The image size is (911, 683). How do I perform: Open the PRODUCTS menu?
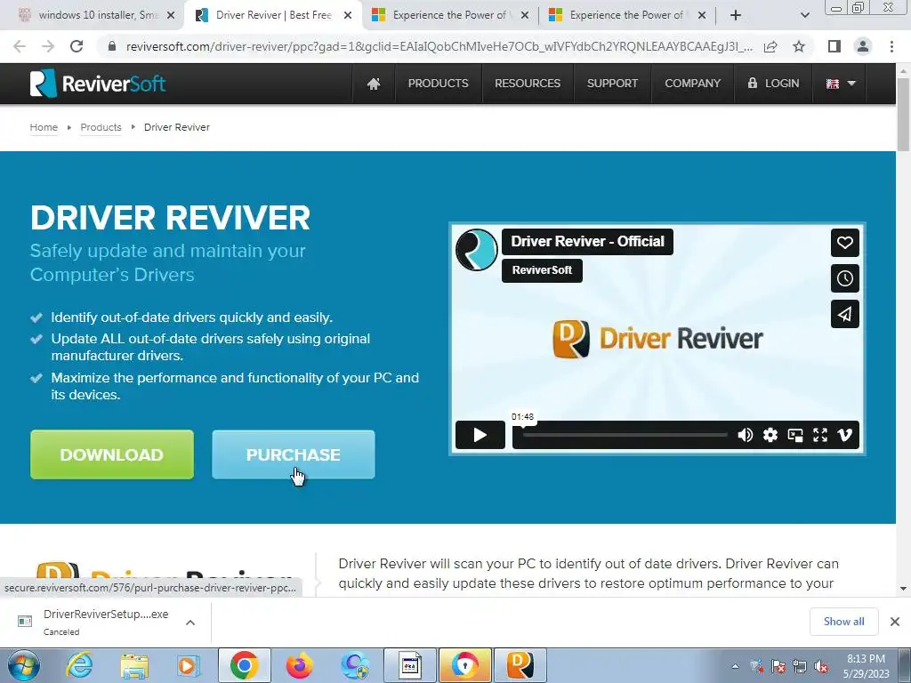coord(438,84)
